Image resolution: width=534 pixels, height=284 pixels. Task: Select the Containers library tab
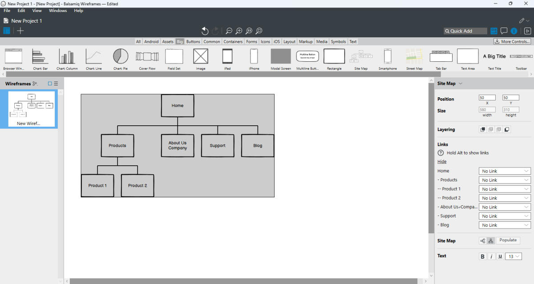[x=233, y=42]
